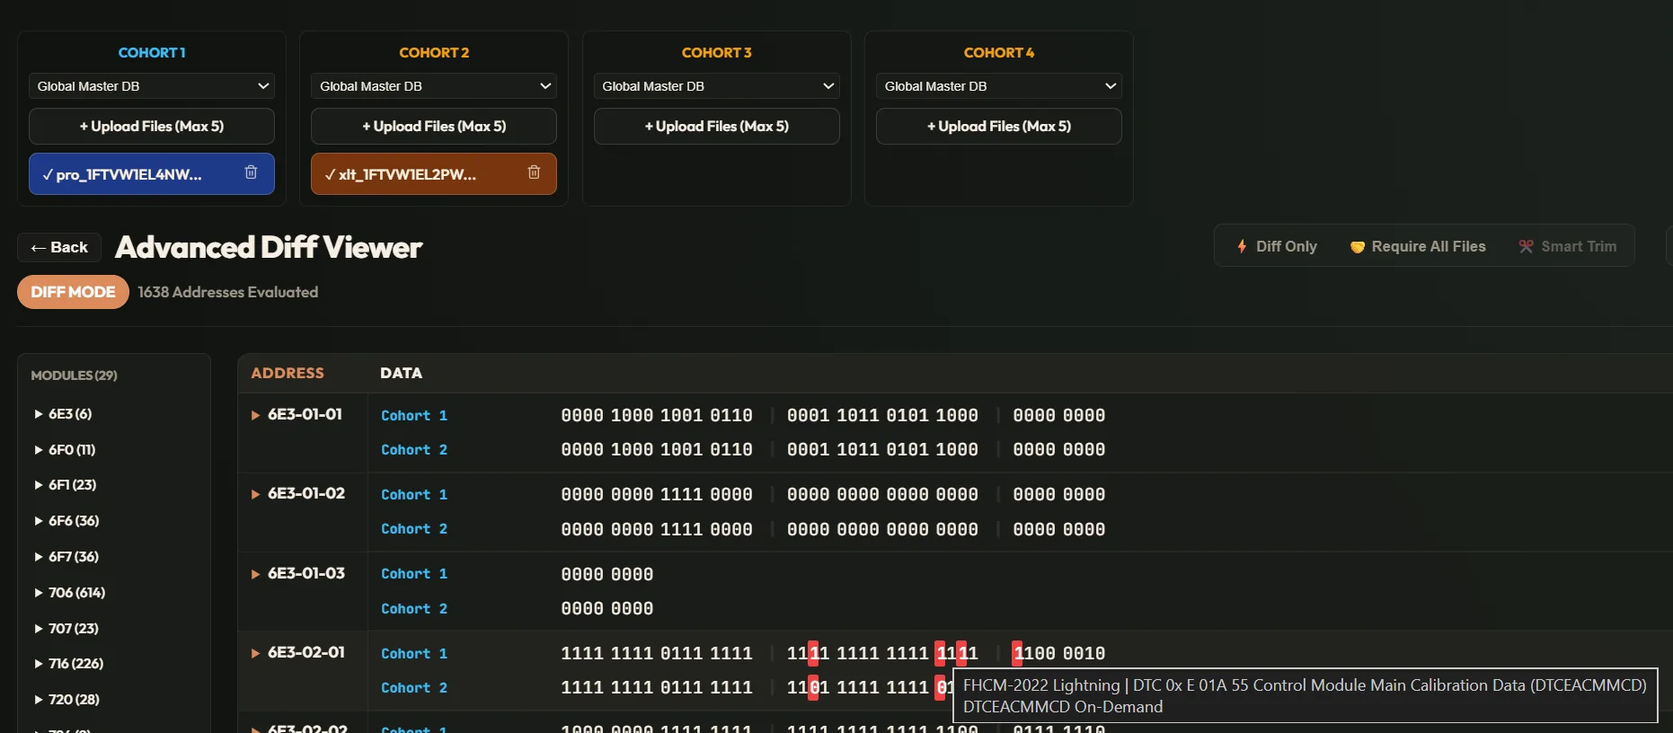Upload files to Cohort 3
1673x733 pixels.
[x=717, y=127]
